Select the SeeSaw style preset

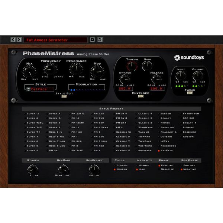165,114
